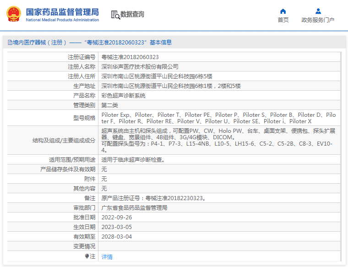
Task: Click the Piloter Exp model list text
Action: pos(218,118)
